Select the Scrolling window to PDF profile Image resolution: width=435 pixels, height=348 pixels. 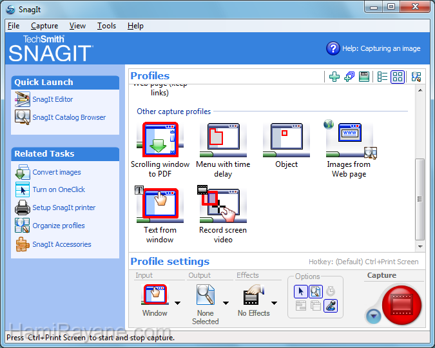click(160, 150)
